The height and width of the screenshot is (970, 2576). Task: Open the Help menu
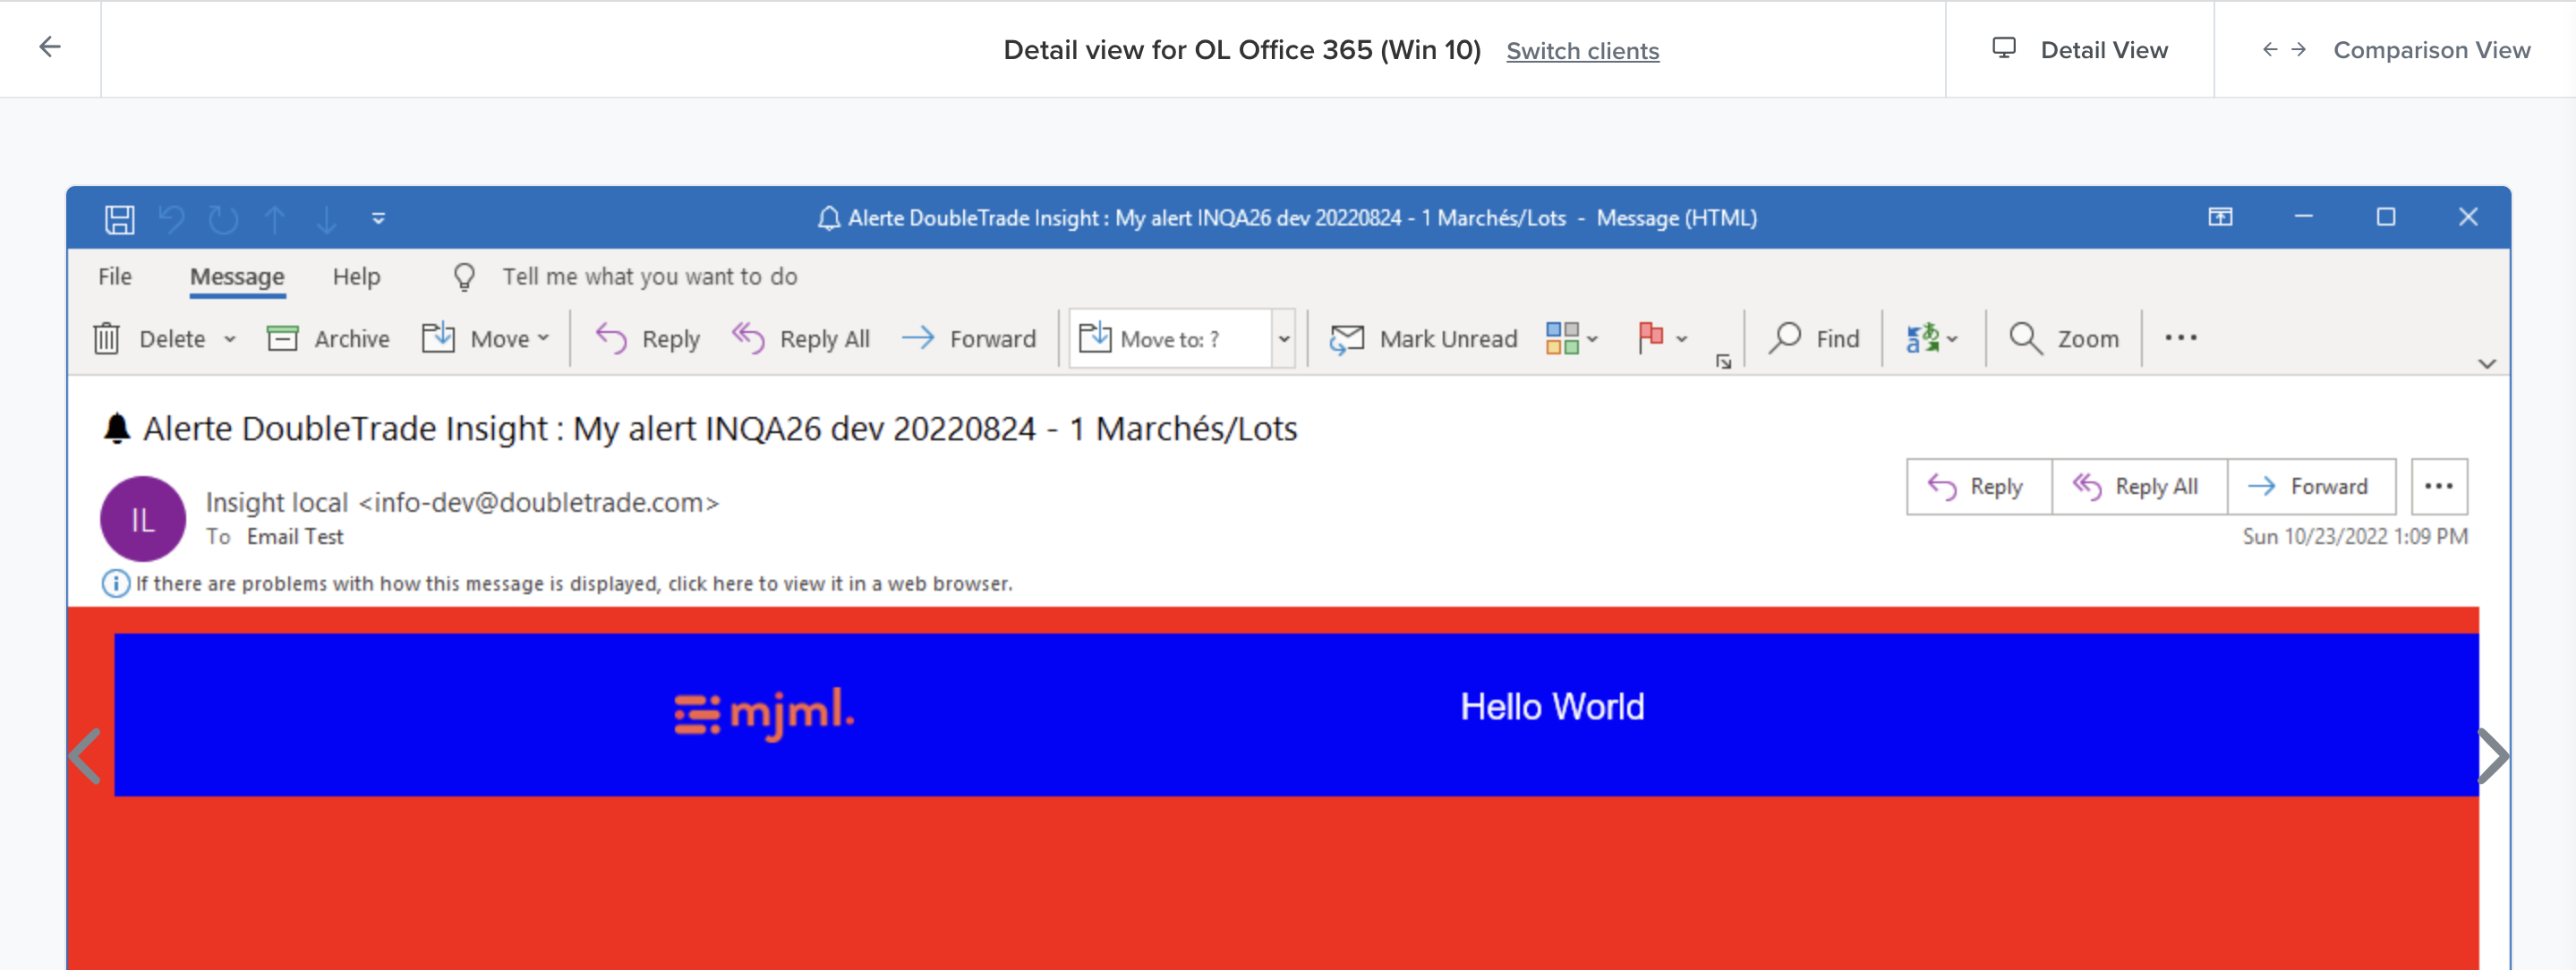(357, 276)
